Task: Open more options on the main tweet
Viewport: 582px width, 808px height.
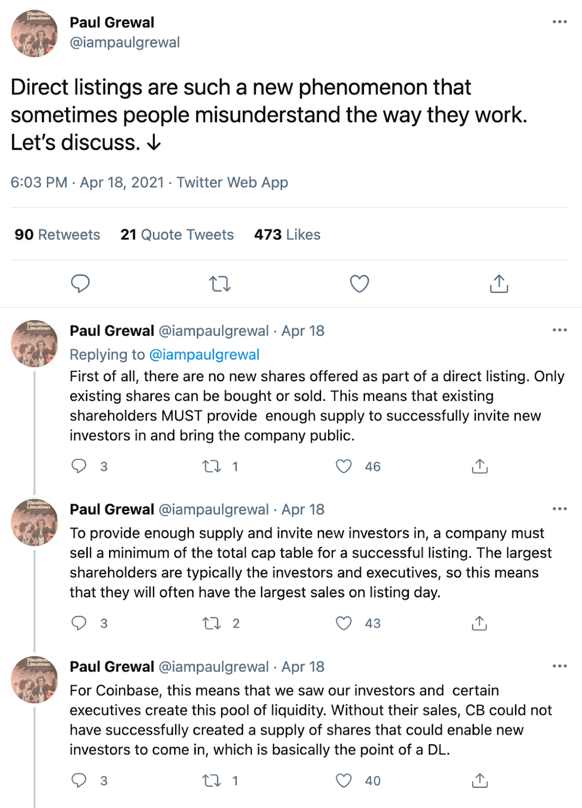Action: pos(560,22)
